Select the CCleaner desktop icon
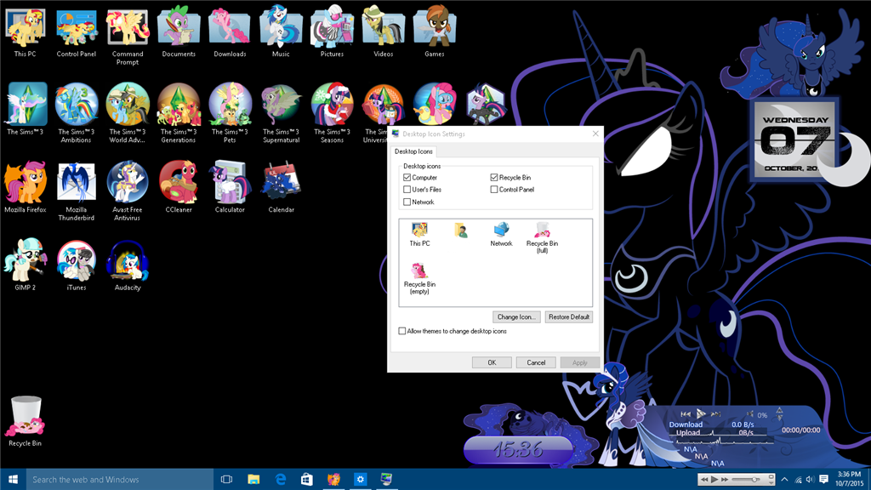Screen dimensions: 871x490 [x=179, y=188]
